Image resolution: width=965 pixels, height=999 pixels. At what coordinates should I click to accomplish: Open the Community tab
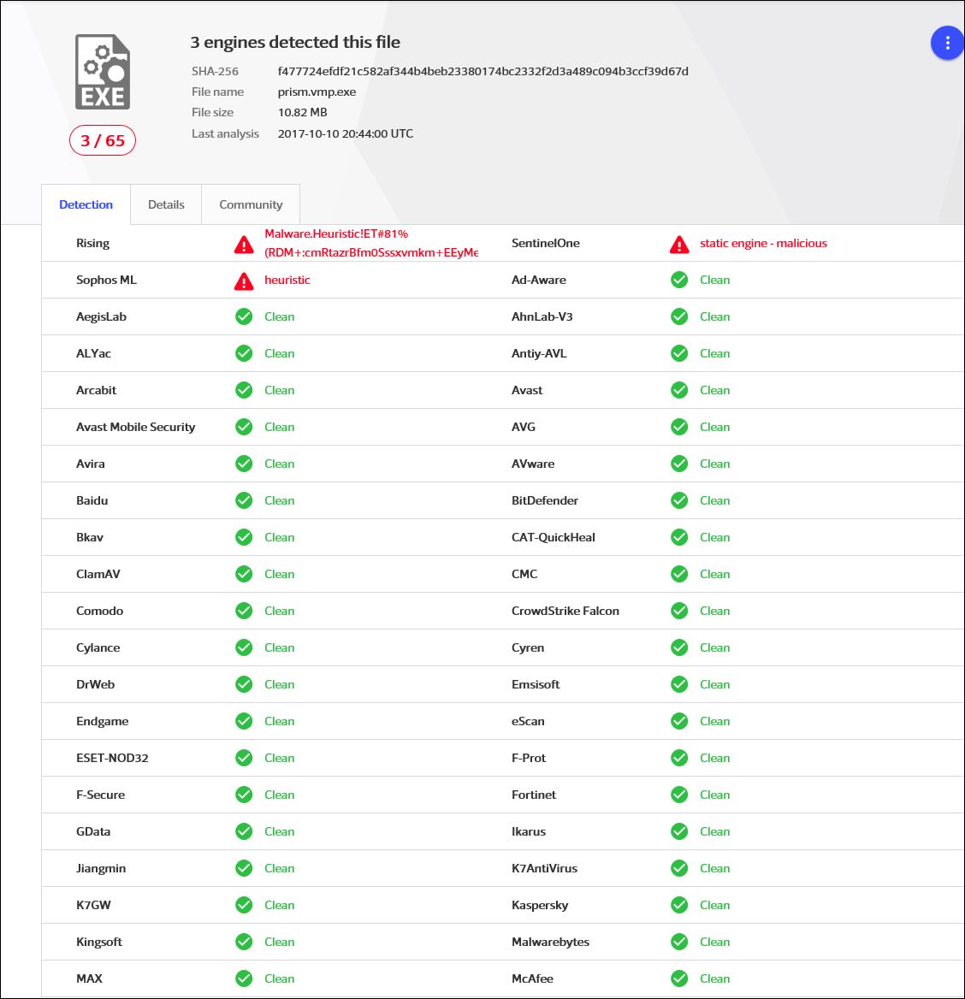pyautogui.click(x=251, y=205)
